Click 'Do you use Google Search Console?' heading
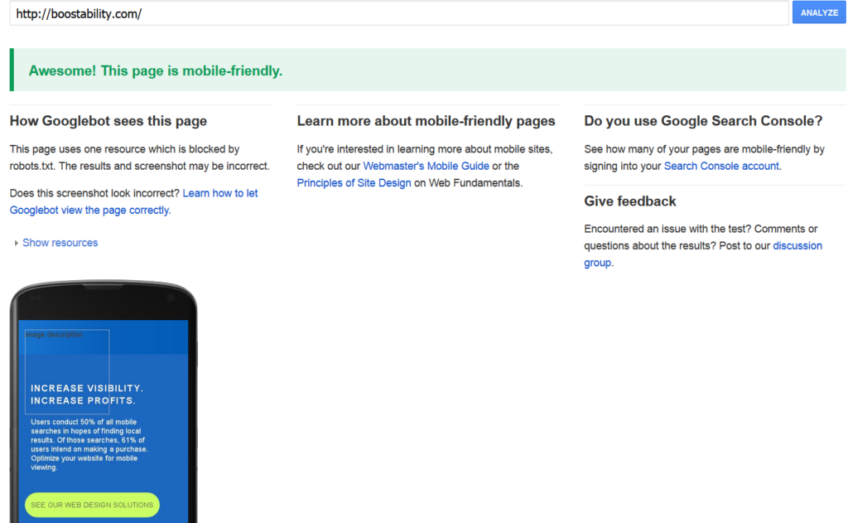Screen dimensions: 848x523 coord(703,121)
